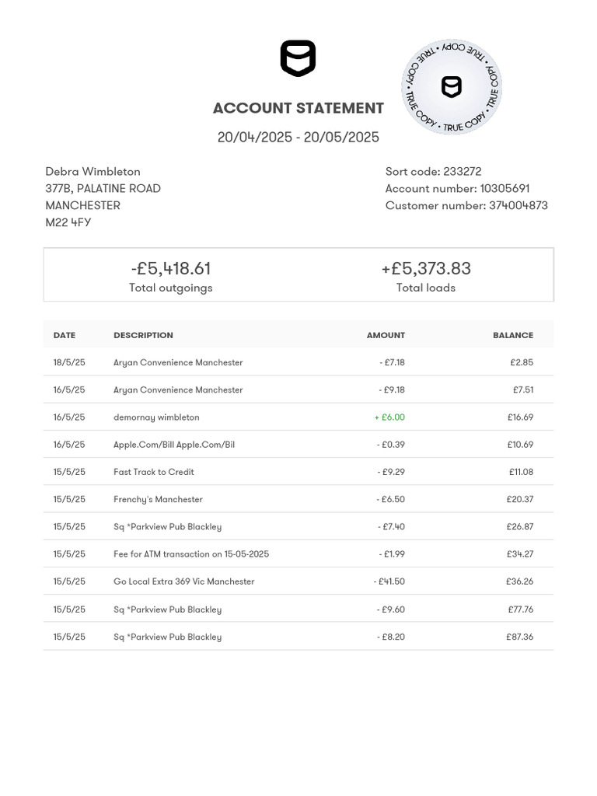Image resolution: width=597 pixels, height=796 pixels.
Task: Select the amount - £41.50
Action: (x=389, y=581)
